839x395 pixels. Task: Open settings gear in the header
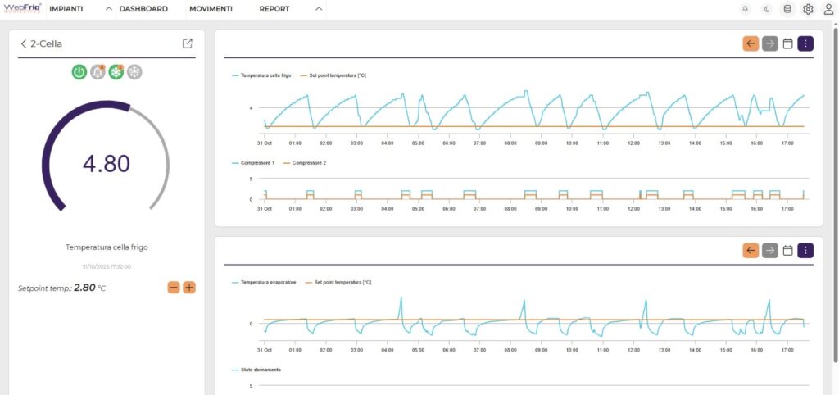pyautogui.click(x=808, y=9)
